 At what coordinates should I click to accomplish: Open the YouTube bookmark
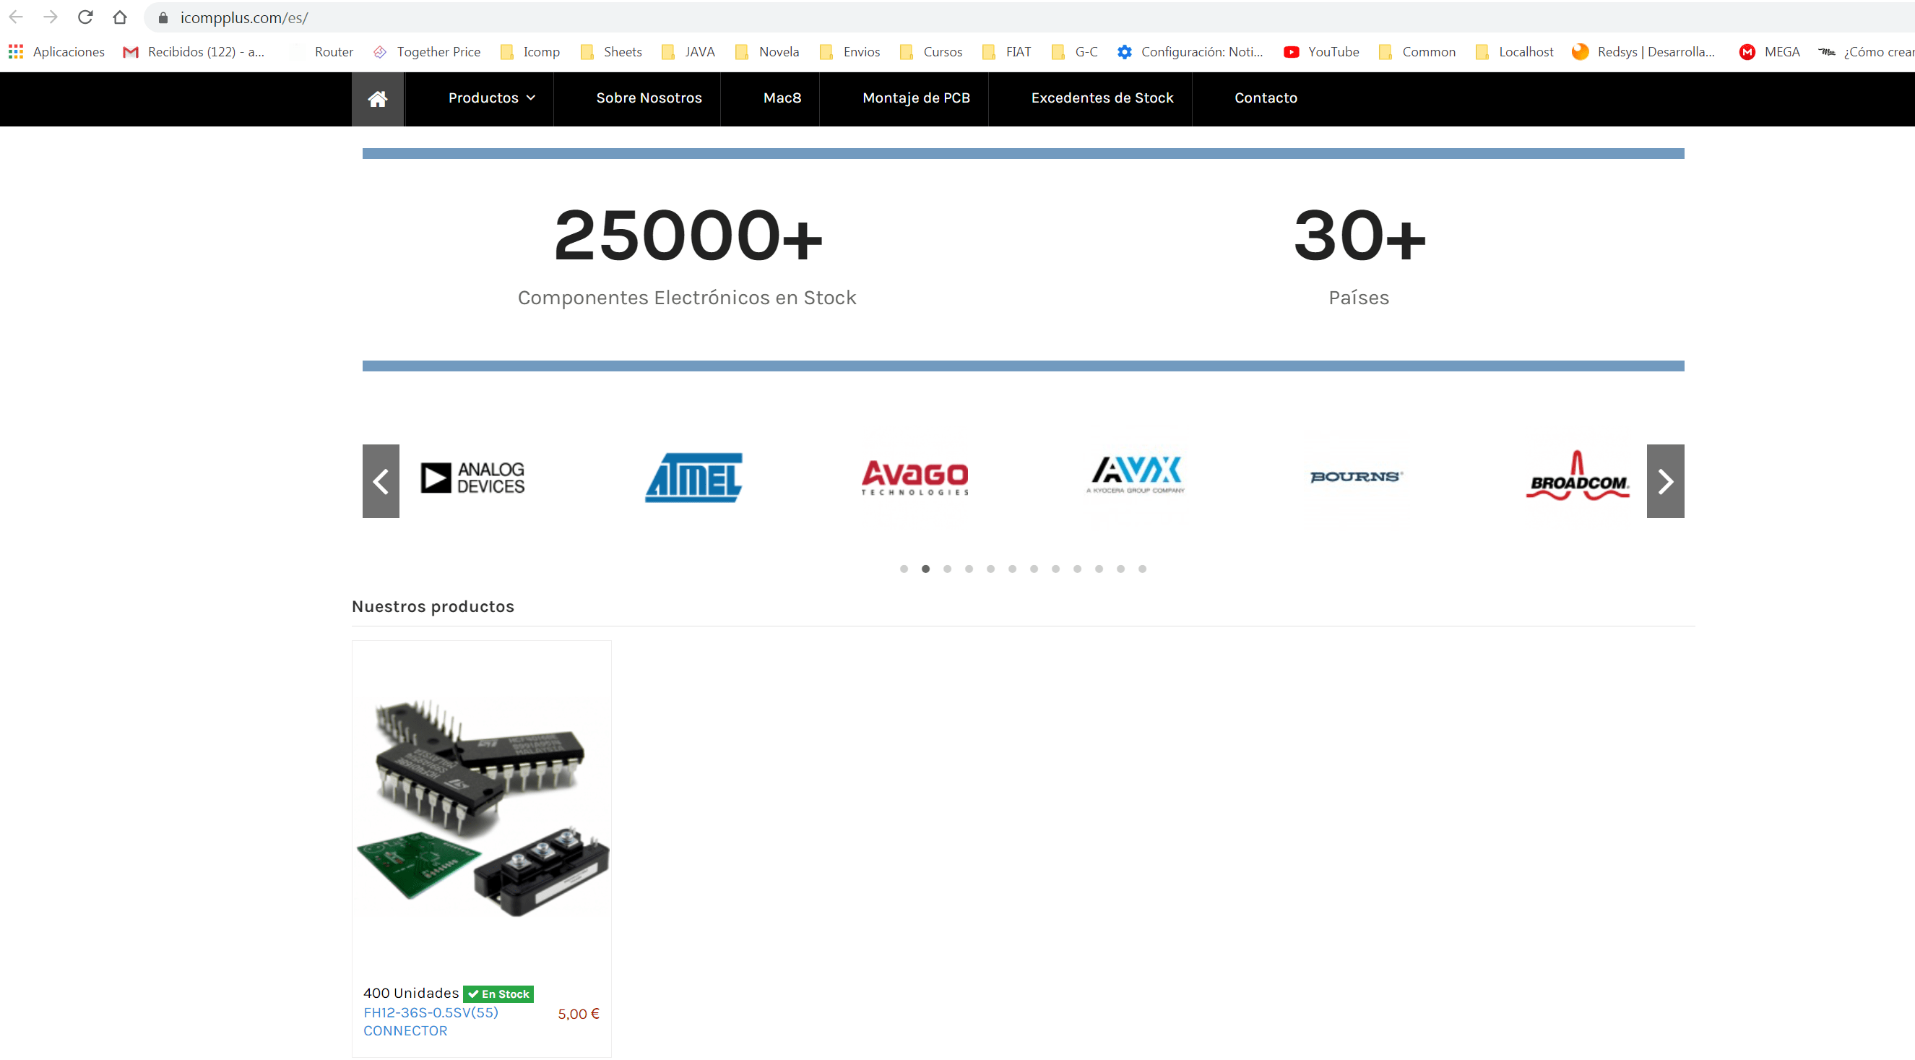click(x=1322, y=51)
